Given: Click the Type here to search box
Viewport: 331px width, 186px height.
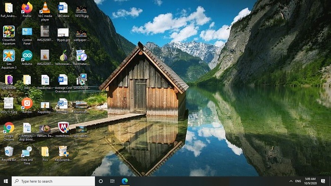Looking at the screenshot, I should click(53, 181).
